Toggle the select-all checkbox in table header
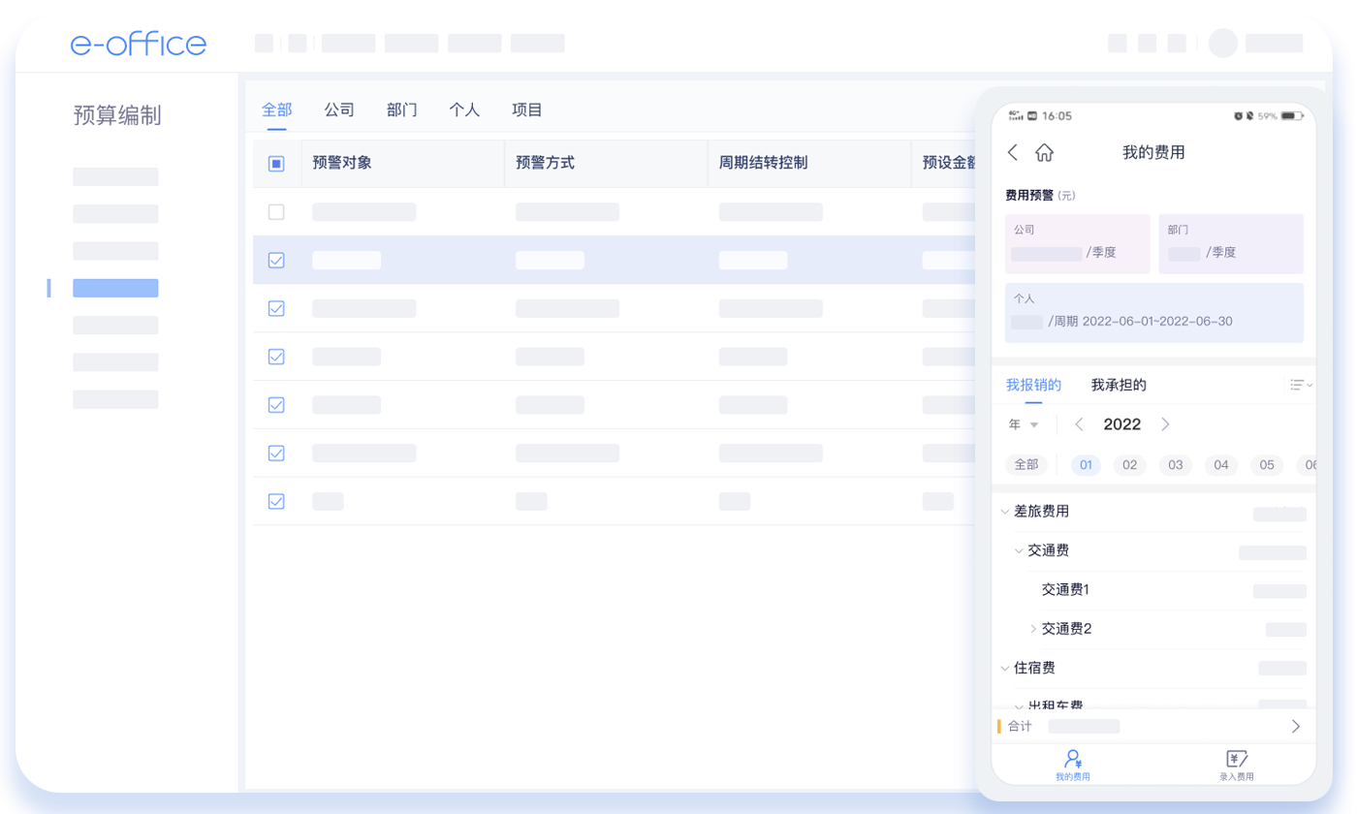 (x=276, y=164)
